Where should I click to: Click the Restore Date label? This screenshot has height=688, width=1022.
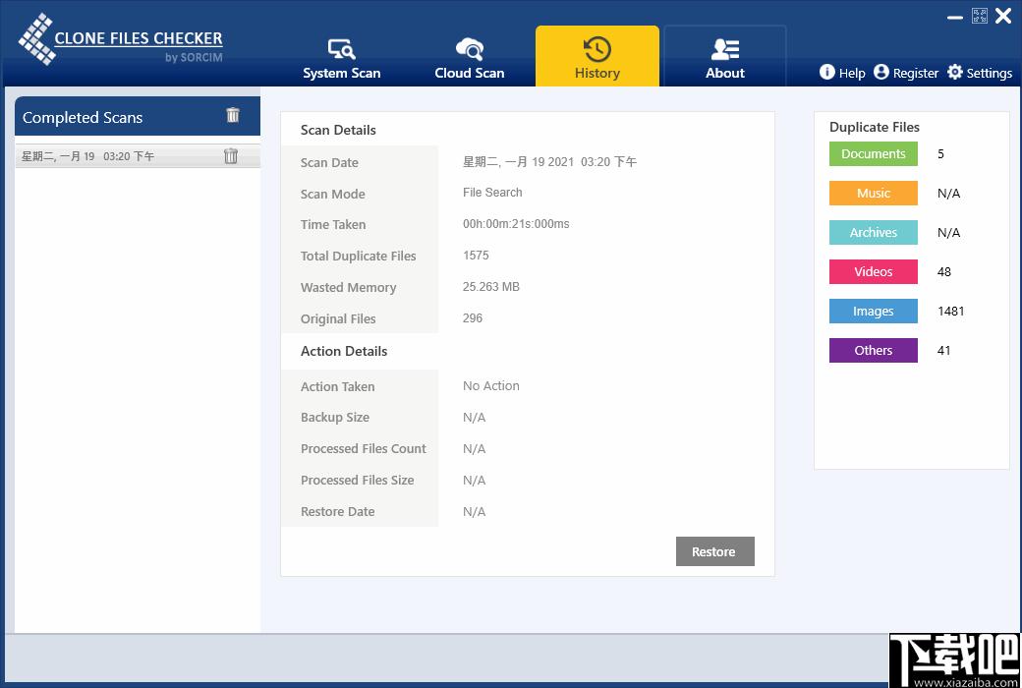click(x=338, y=512)
